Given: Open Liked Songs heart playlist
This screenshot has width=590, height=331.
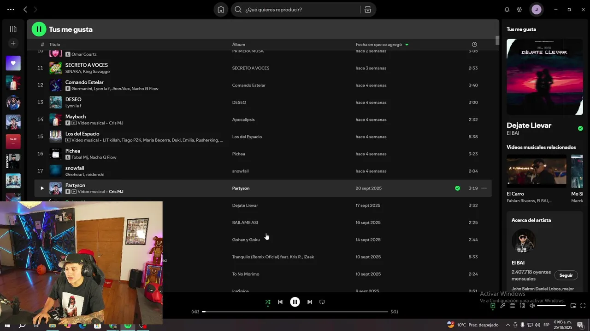Looking at the screenshot, I should (13, 63).
